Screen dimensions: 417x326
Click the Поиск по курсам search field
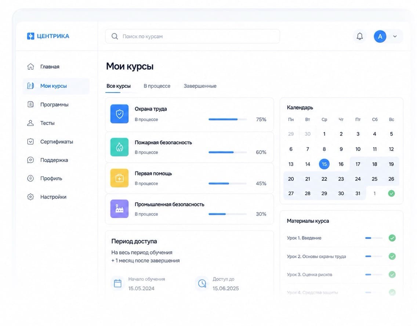point(193,36)
